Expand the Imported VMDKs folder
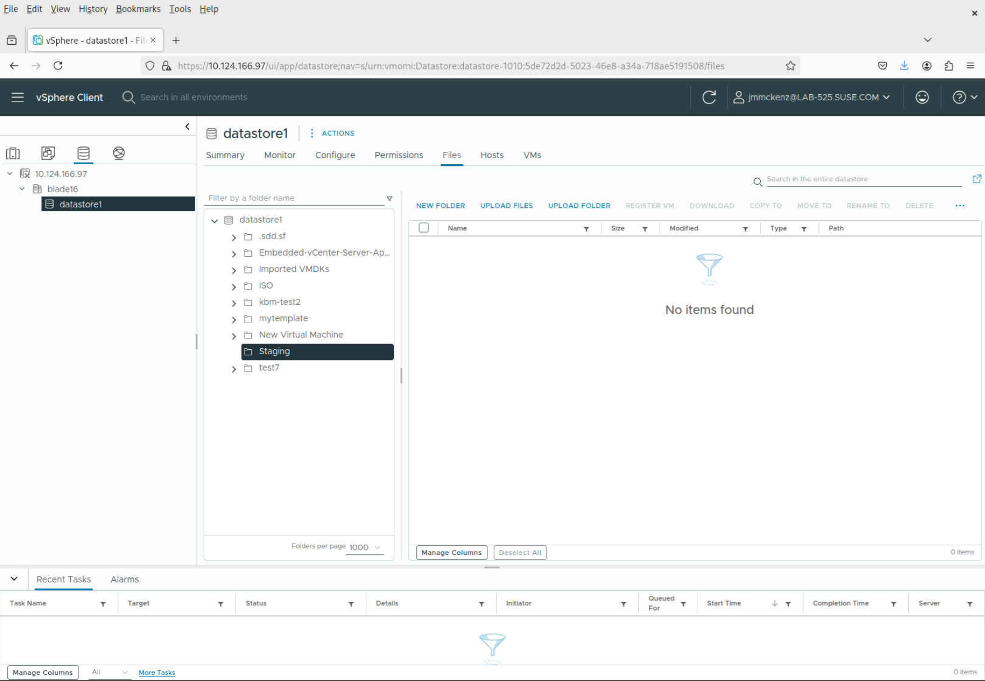Screen dimensions: 985x681 (x=234, y=270)
